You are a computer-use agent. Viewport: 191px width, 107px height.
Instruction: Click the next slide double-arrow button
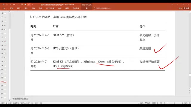tap(190, 93)
